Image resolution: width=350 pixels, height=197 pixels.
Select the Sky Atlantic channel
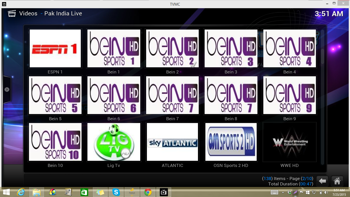click(172, 142)
